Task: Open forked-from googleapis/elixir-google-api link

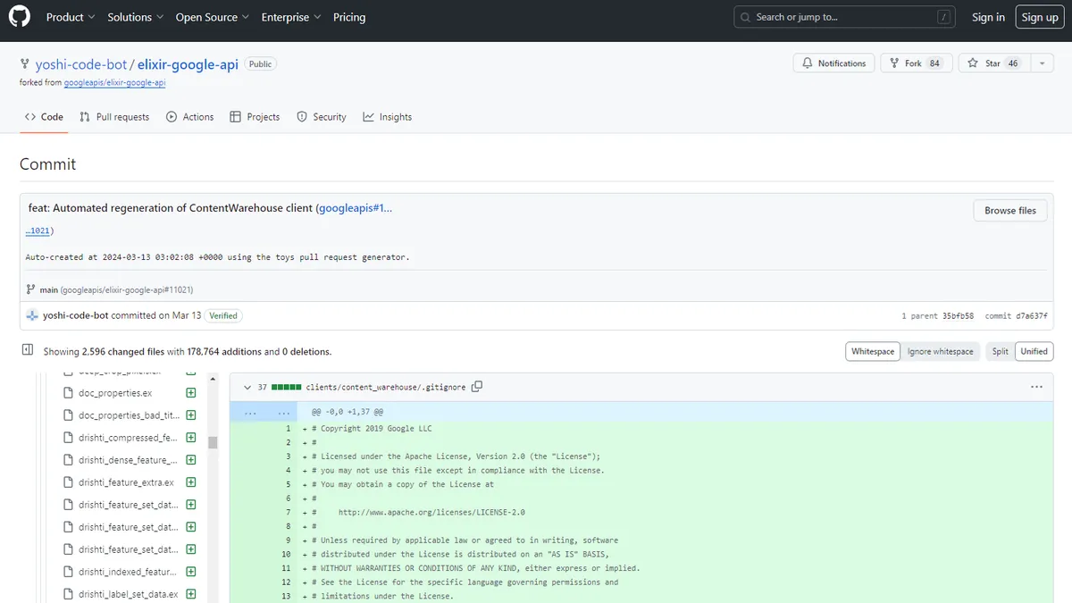Action: coord(114,83)
